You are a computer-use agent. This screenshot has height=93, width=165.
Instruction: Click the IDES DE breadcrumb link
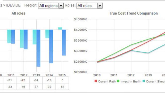click(13, 5)
